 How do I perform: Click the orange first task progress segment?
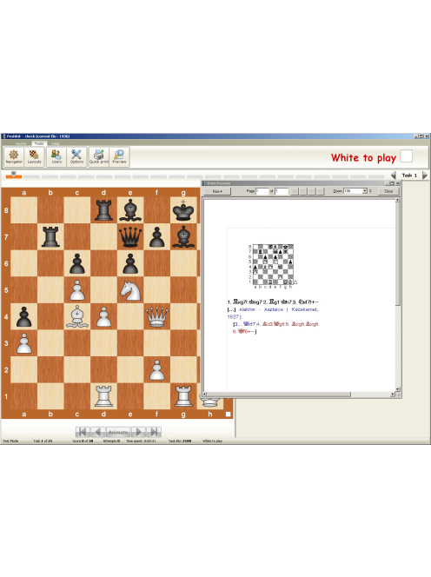[x=14, y=176]
